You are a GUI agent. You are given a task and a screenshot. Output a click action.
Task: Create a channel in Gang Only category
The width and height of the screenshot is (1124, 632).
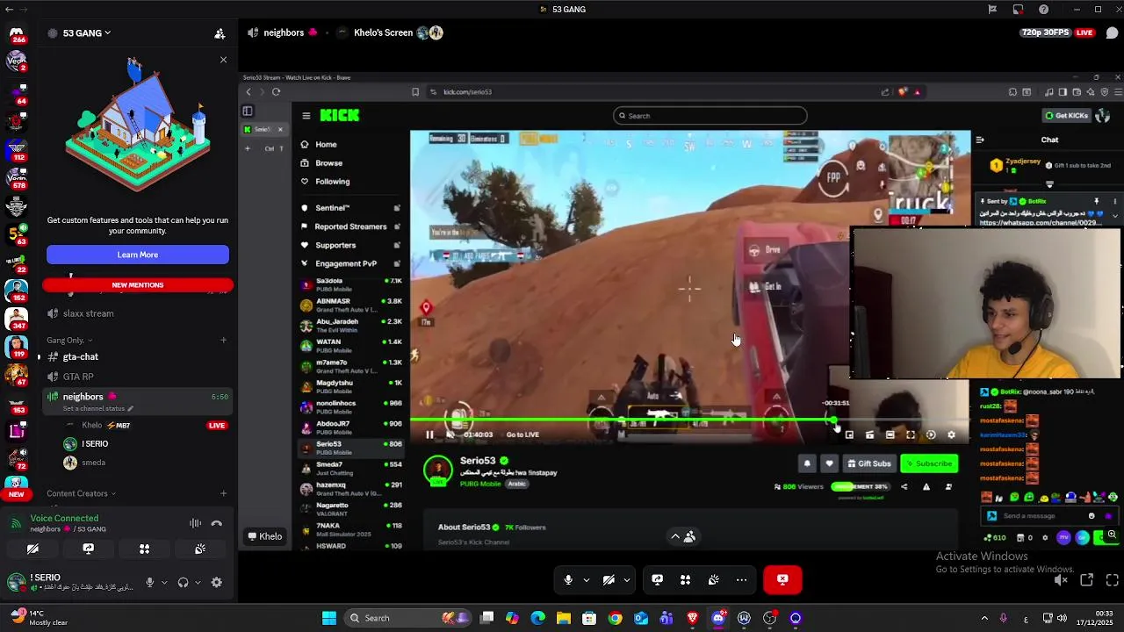(224, 341)
